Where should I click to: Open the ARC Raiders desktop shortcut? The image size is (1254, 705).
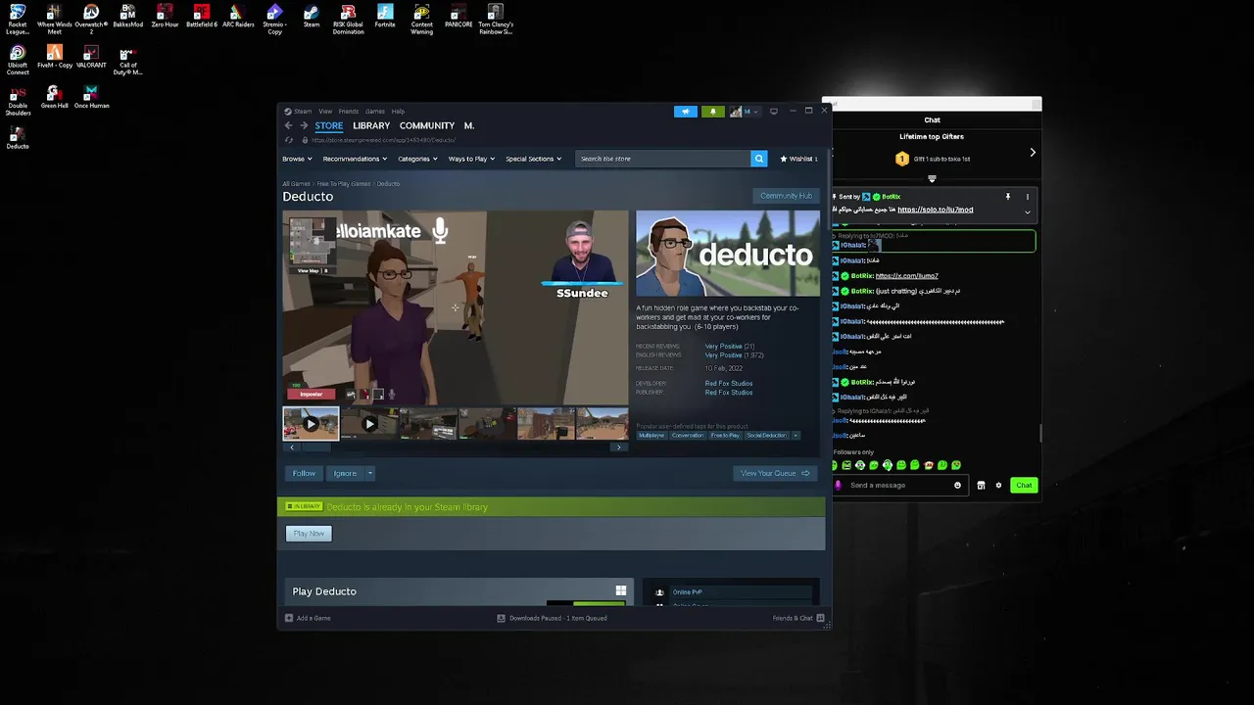point(238,17)
